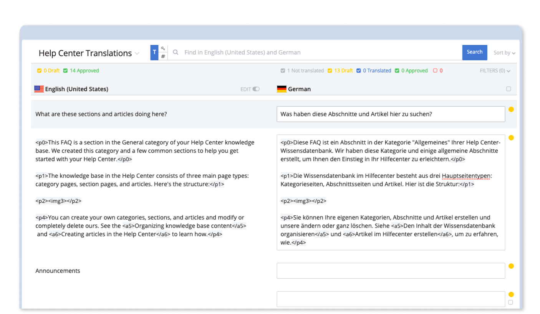This screenshot has width=540, height=314.
Task: Select the blue T text search mode
Action: tap(154, 52)
